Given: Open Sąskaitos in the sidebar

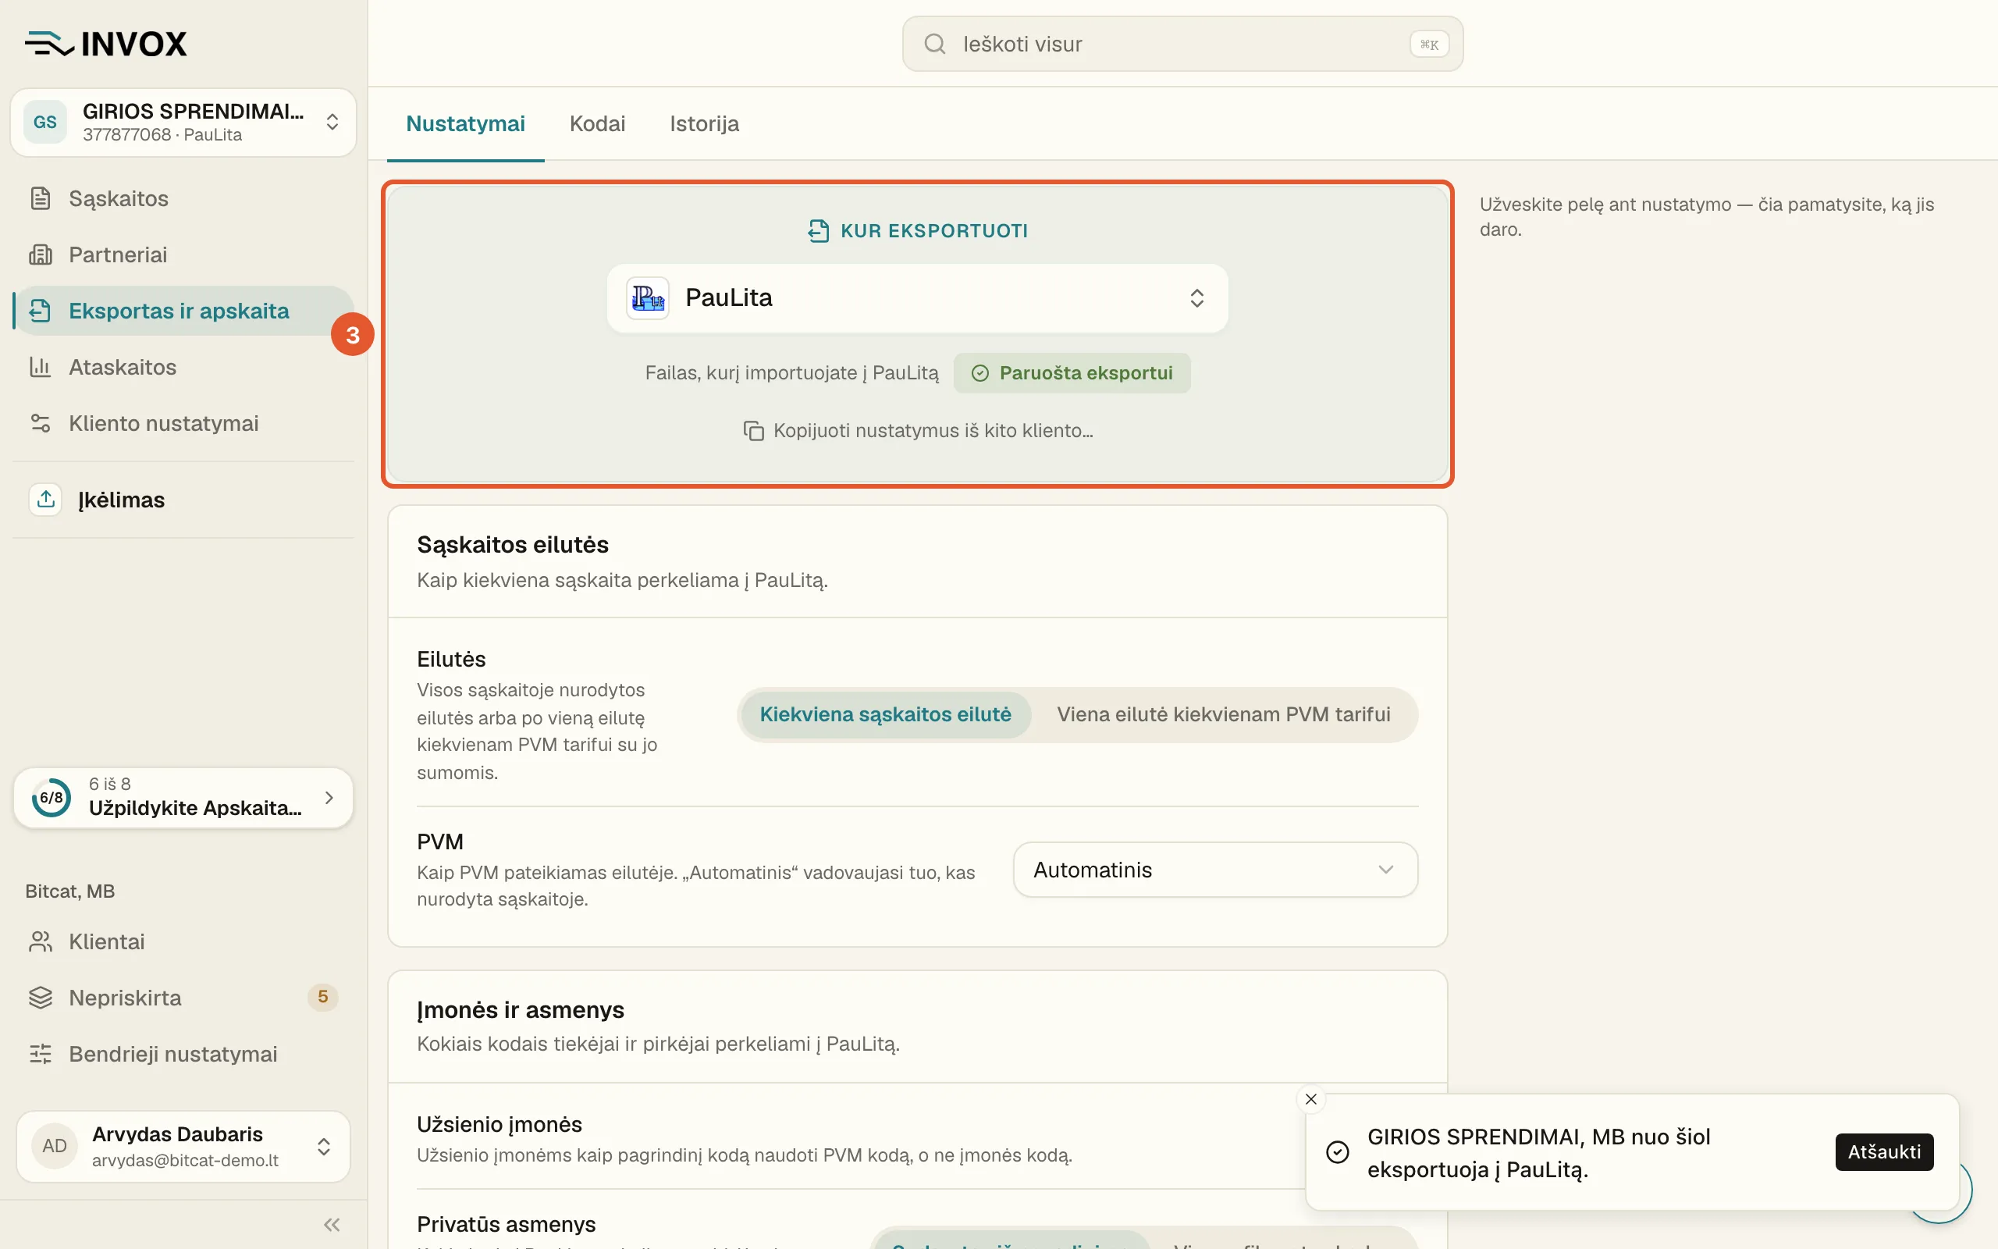Looking at the screenshot, I should [x=183, y=198].
